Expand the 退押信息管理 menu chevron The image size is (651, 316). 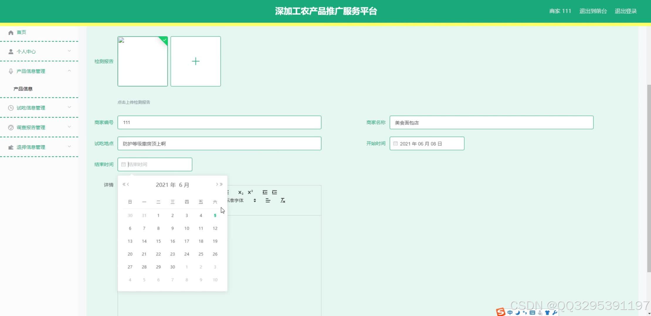tap(69, 146)
